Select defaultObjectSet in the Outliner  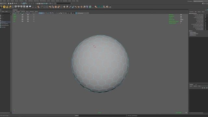tap(5, 25)
